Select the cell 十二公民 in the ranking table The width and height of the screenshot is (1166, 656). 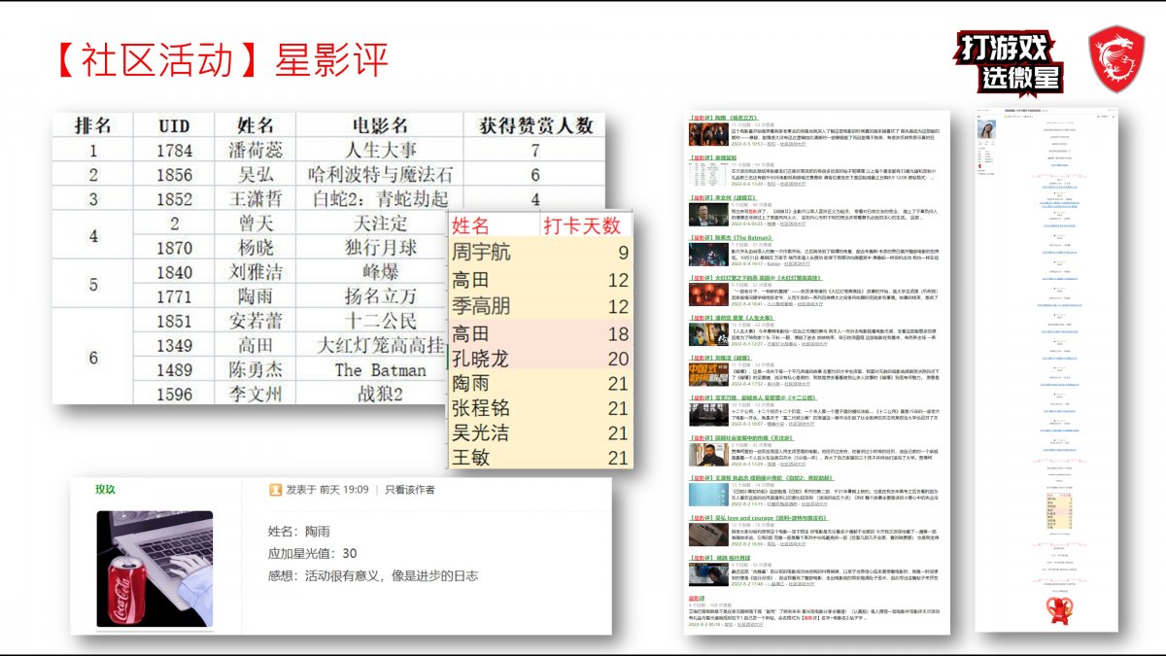(381, 321)
